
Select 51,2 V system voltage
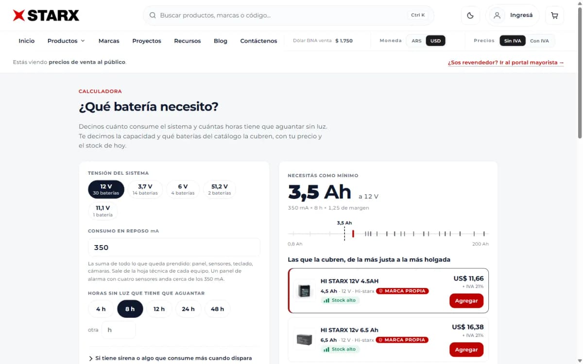[220, 189]
